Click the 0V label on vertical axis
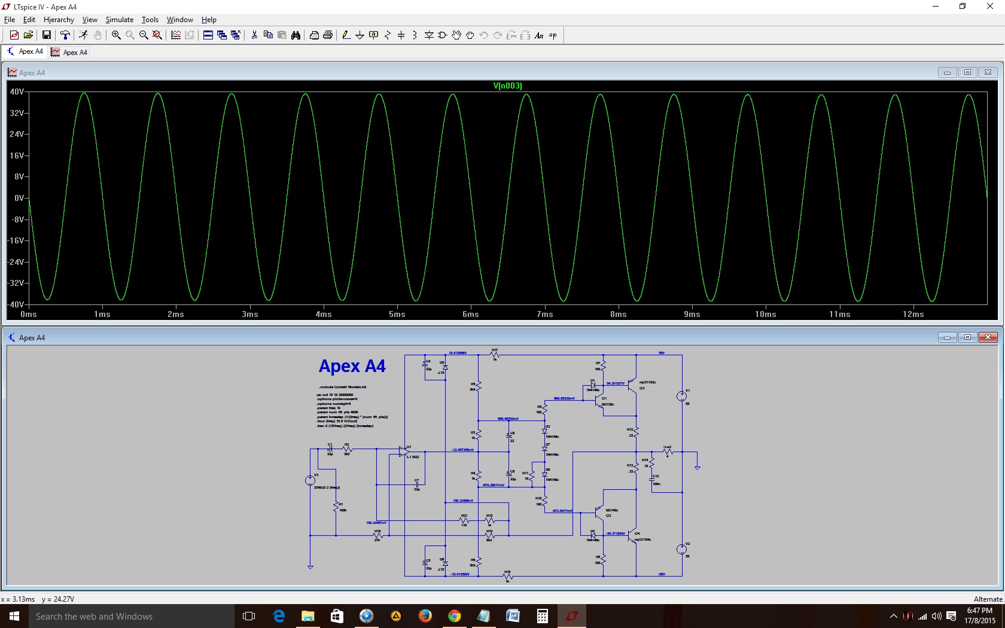The width and height of the screenshot is (1005, 628). [x=19, y=198]
